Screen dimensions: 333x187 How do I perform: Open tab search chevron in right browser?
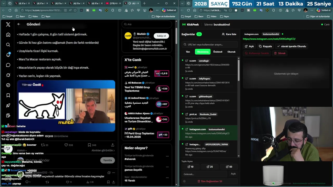[182, 3]
